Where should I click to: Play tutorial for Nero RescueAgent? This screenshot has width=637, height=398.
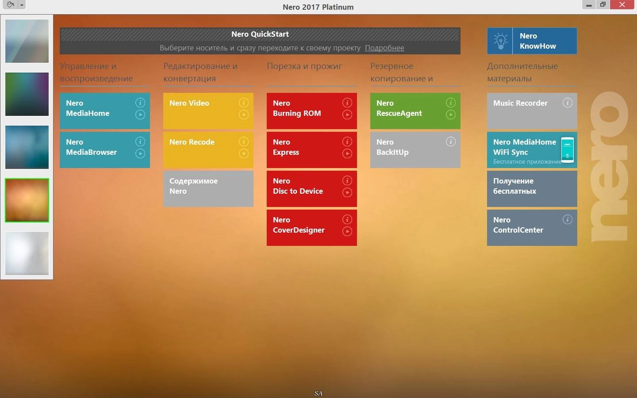[451, 115]
